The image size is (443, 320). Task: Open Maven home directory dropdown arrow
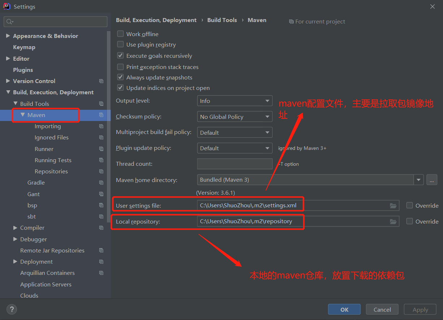(418, 180)
